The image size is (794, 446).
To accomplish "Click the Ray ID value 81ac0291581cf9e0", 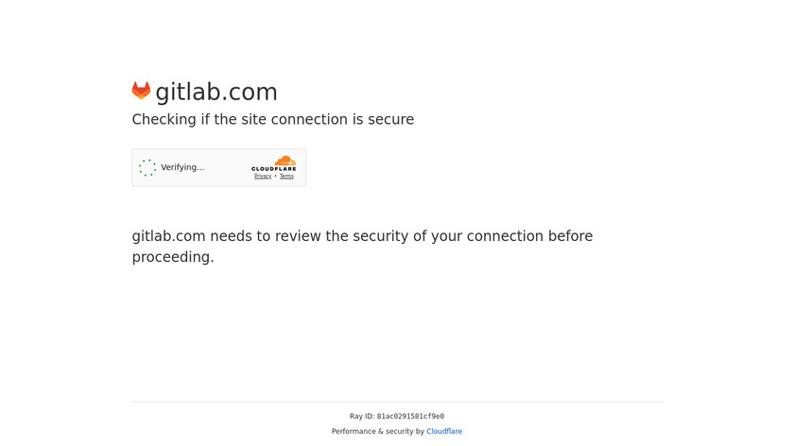I will pyautogui.click(x=410, y=417).
